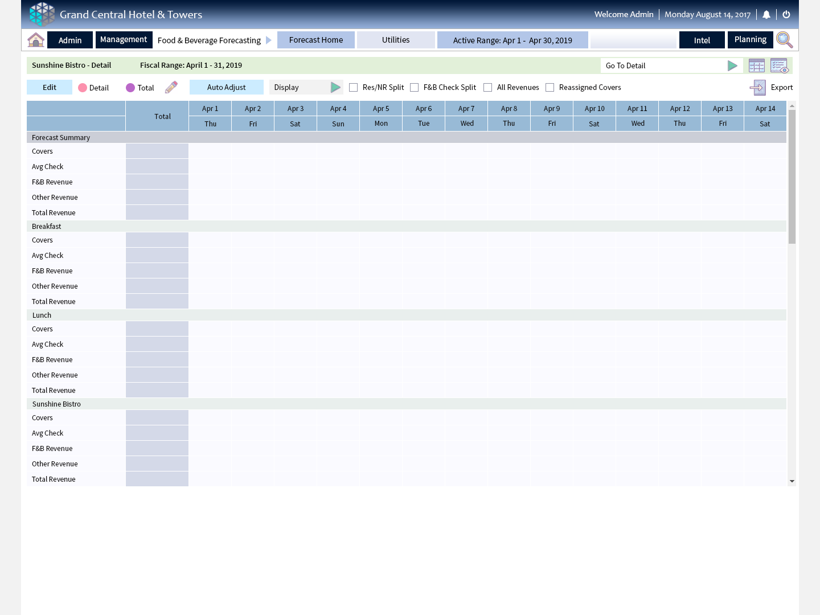Expand Food & Beverage Forecasting arrow
The width and height of the screenshot is (820, 615).
(x=269, y=40)
